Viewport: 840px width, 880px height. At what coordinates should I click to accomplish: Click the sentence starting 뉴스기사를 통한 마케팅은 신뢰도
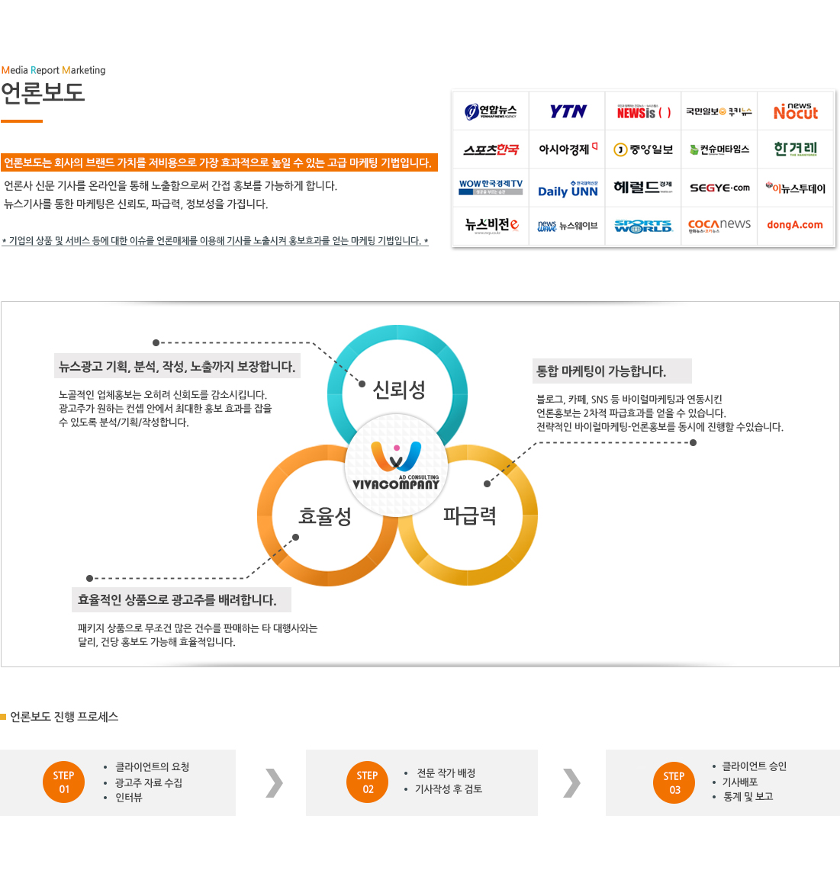(x=136, y=204)
